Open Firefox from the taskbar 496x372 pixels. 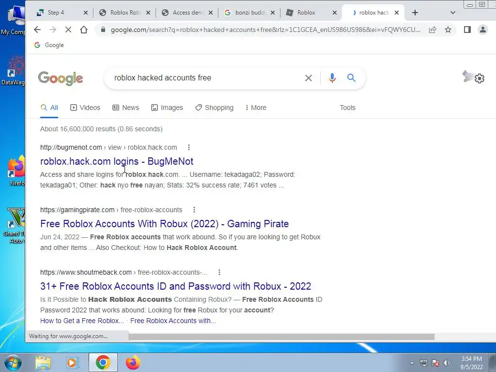click(133, 362)
